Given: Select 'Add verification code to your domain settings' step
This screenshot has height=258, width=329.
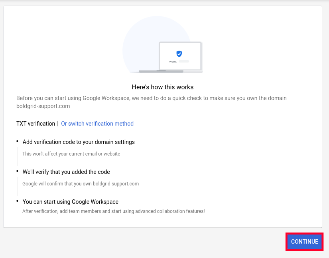Looking at the screenshot, I should point(79,142).
